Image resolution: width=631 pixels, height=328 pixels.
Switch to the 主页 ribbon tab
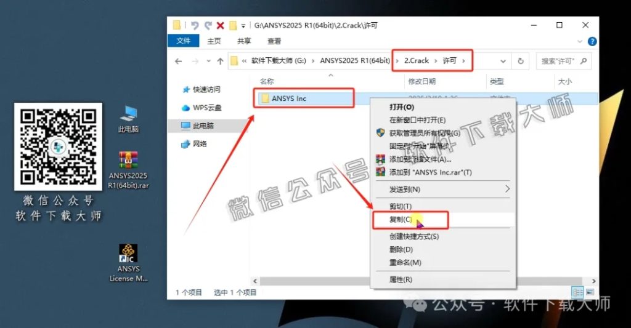214,41
